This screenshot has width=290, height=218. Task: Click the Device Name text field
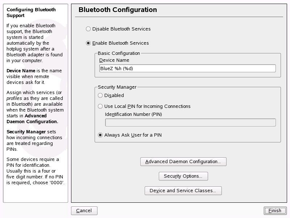tap(187, 68)
